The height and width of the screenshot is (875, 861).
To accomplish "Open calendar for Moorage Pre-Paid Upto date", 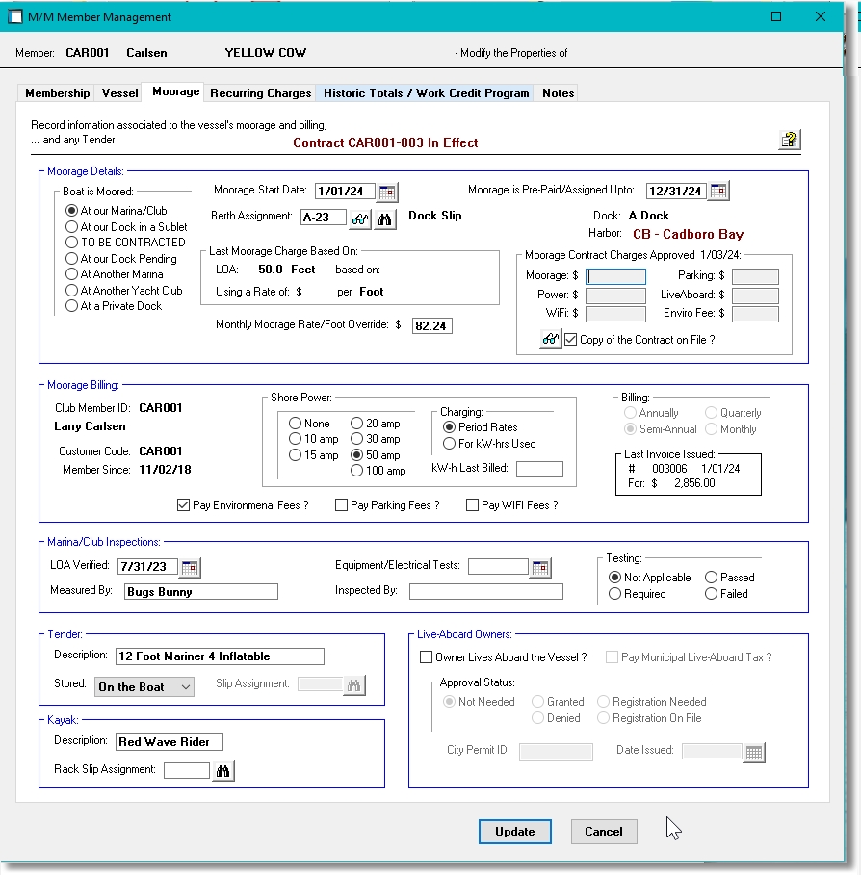I will tap(718, 192).
